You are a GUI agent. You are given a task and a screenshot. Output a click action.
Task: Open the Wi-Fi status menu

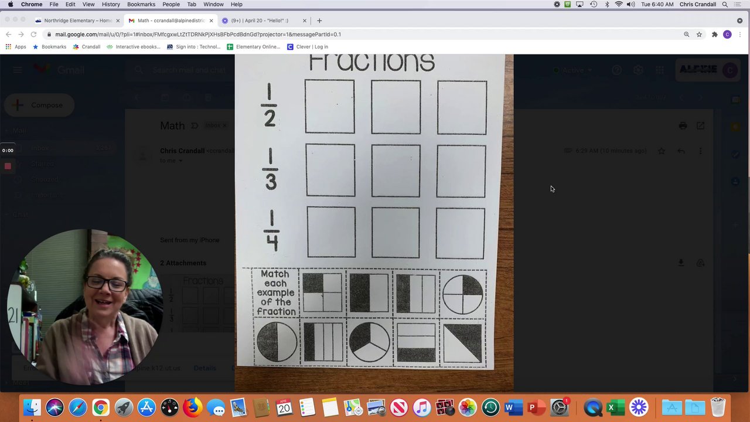pyautogui.click(x=618, y=4)
